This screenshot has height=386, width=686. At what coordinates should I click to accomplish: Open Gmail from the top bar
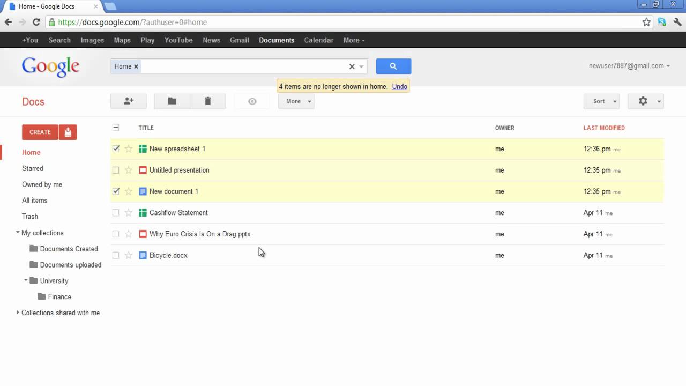(x=239, y=40)
